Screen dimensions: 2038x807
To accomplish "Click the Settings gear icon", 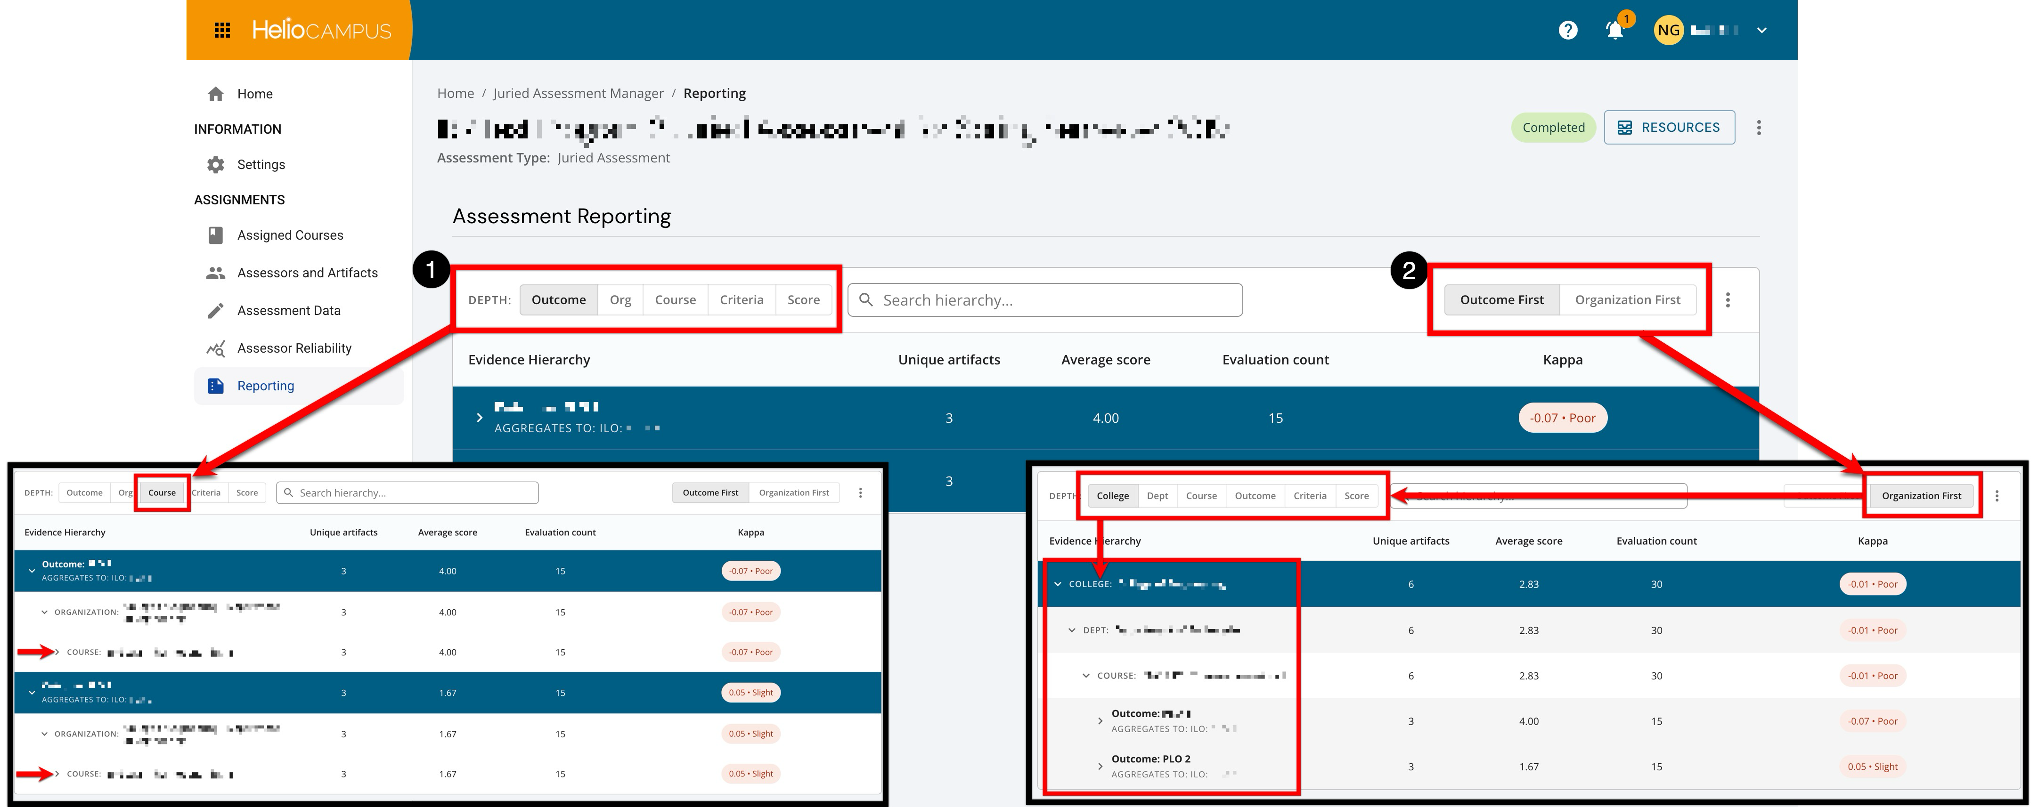I will click(x=215, y=164).
